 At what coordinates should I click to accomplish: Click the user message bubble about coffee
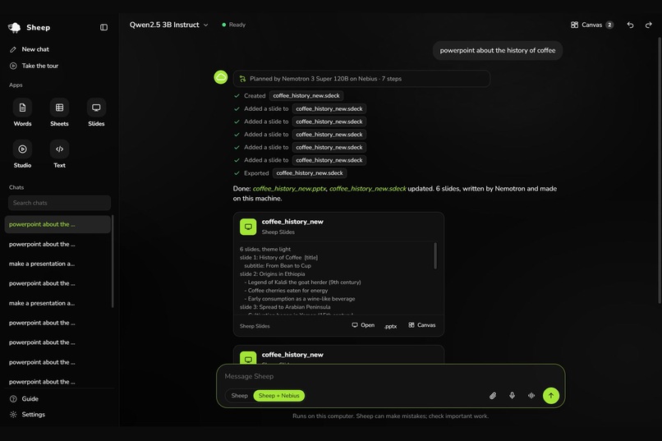point(498,51)
